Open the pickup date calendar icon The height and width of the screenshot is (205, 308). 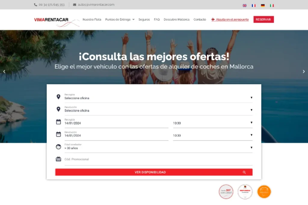tap(58, 122)
